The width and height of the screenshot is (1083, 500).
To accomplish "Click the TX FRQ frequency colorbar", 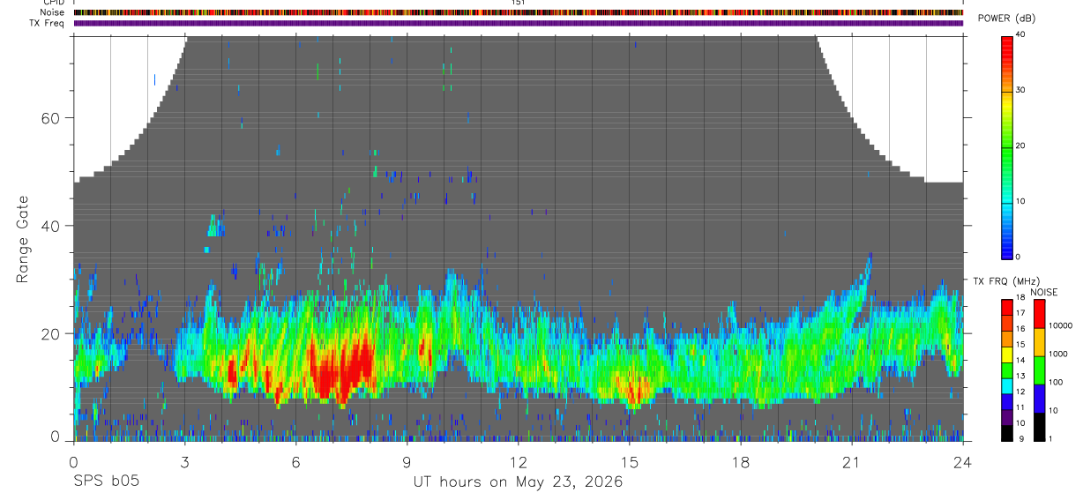I will pyautogui.click(x=1007, y=370).
